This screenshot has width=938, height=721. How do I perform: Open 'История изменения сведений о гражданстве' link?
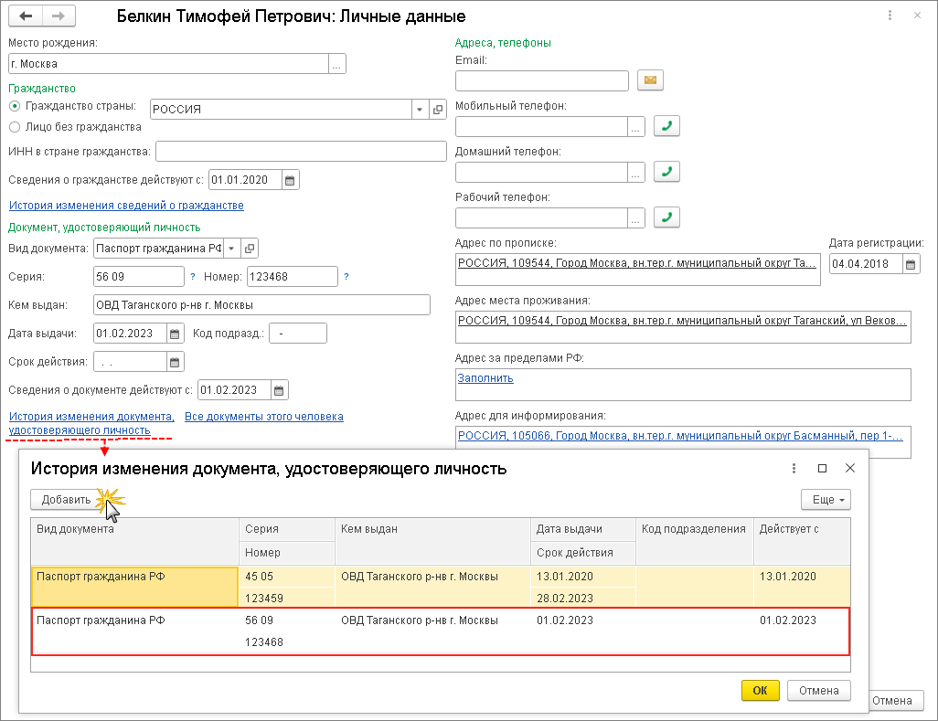tap(126, 206)
